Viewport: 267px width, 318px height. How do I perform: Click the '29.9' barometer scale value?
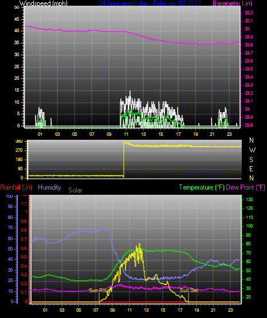click(x=249, y=37)
